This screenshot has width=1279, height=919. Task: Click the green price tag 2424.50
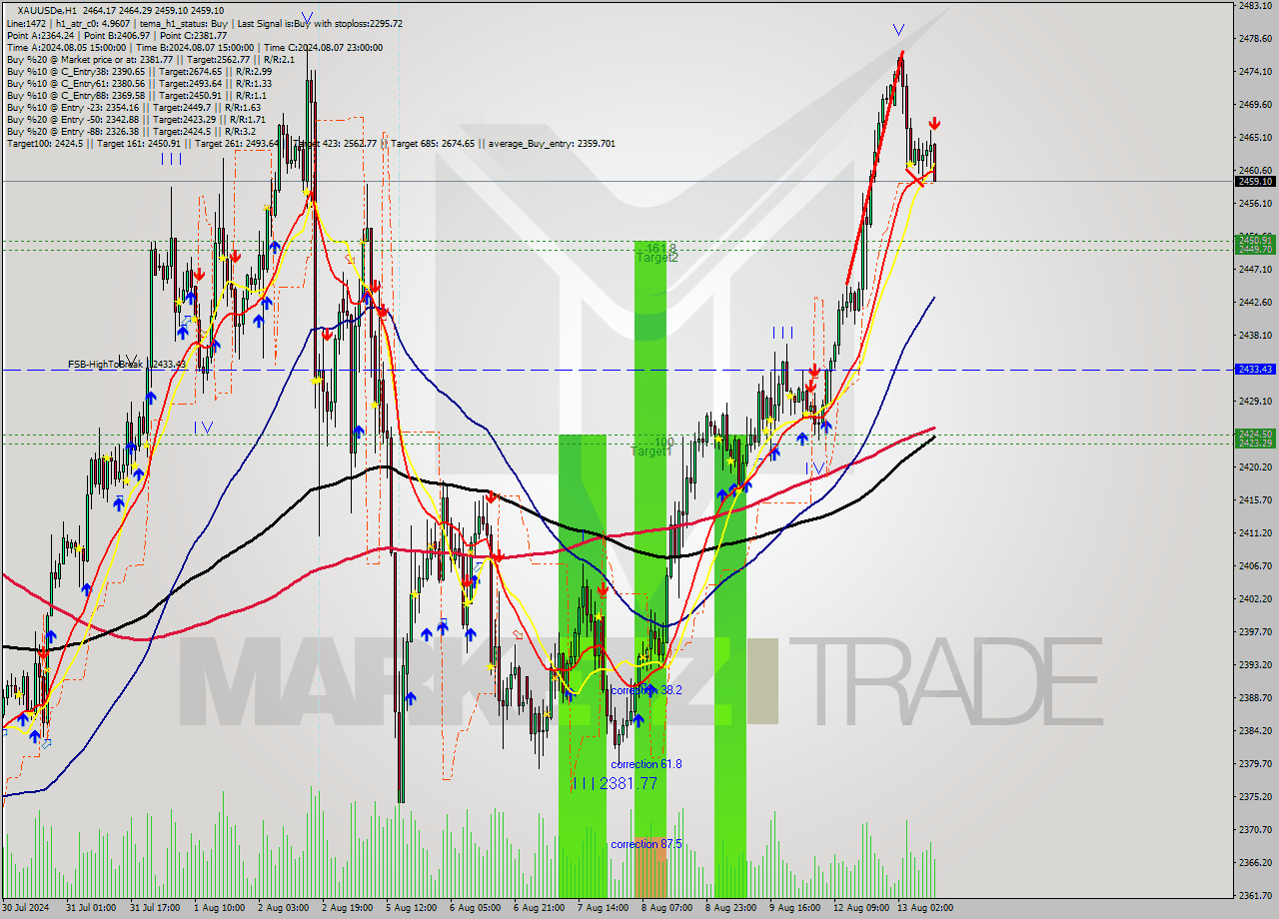click(1255, 434)
